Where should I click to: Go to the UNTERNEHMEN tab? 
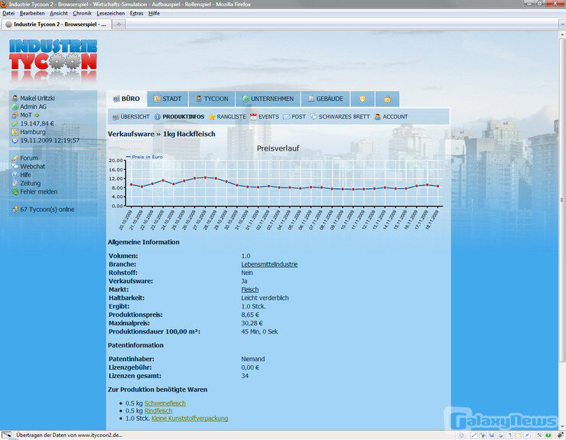coord(268,99)
